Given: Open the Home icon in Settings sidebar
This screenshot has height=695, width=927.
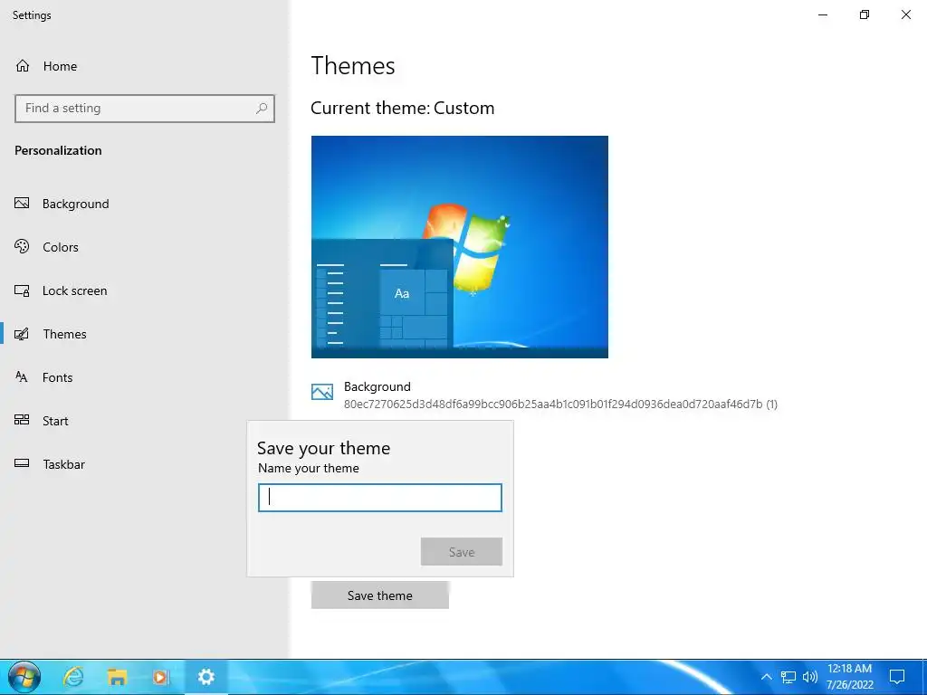Looking at the screenshot, I should (x=23, y=65).
